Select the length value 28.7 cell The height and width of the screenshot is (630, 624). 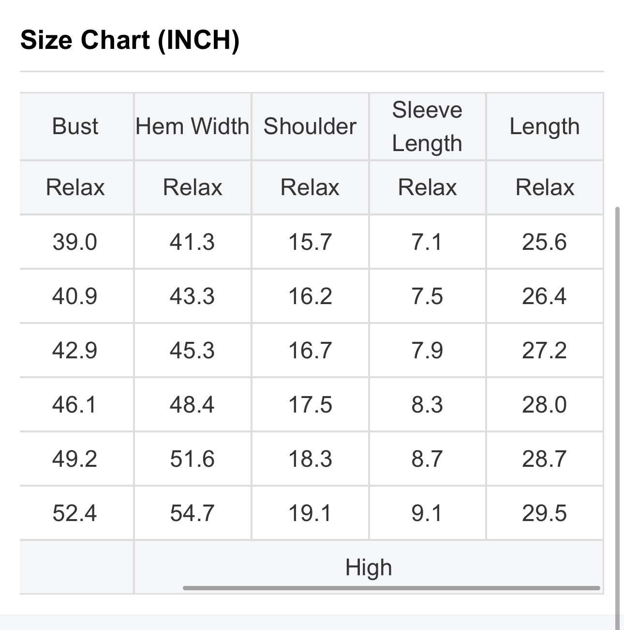(545, 459)
